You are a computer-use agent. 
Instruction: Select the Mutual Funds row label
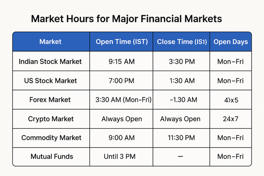point(52,156)
